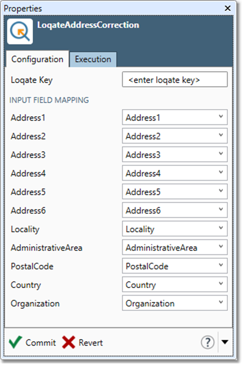Open the Locality field dropdown

(x=175, y=229)
